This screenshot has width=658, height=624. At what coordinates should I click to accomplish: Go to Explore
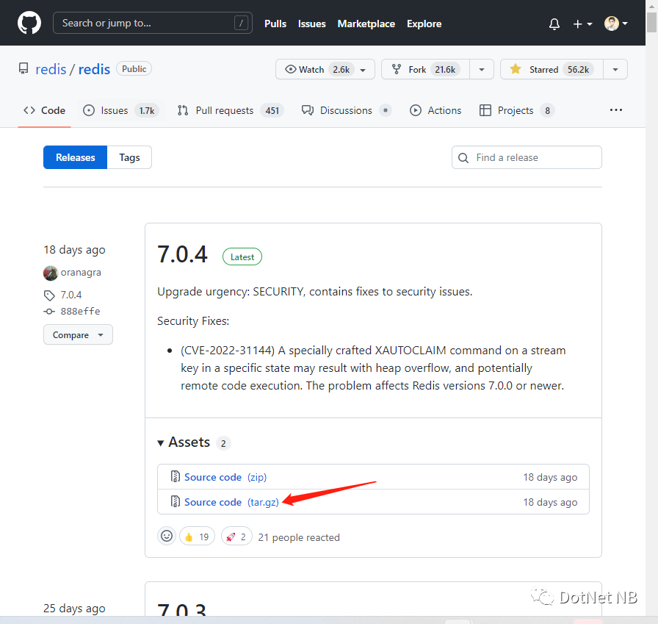coord(424,24)
